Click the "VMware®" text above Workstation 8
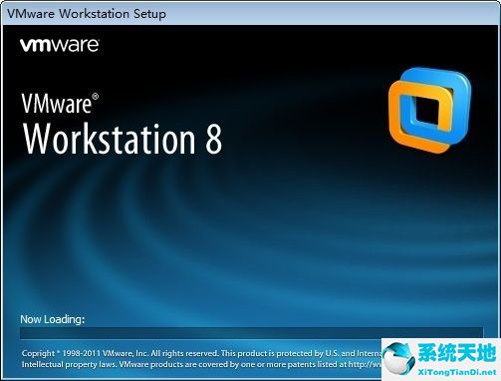 [60, 104]
